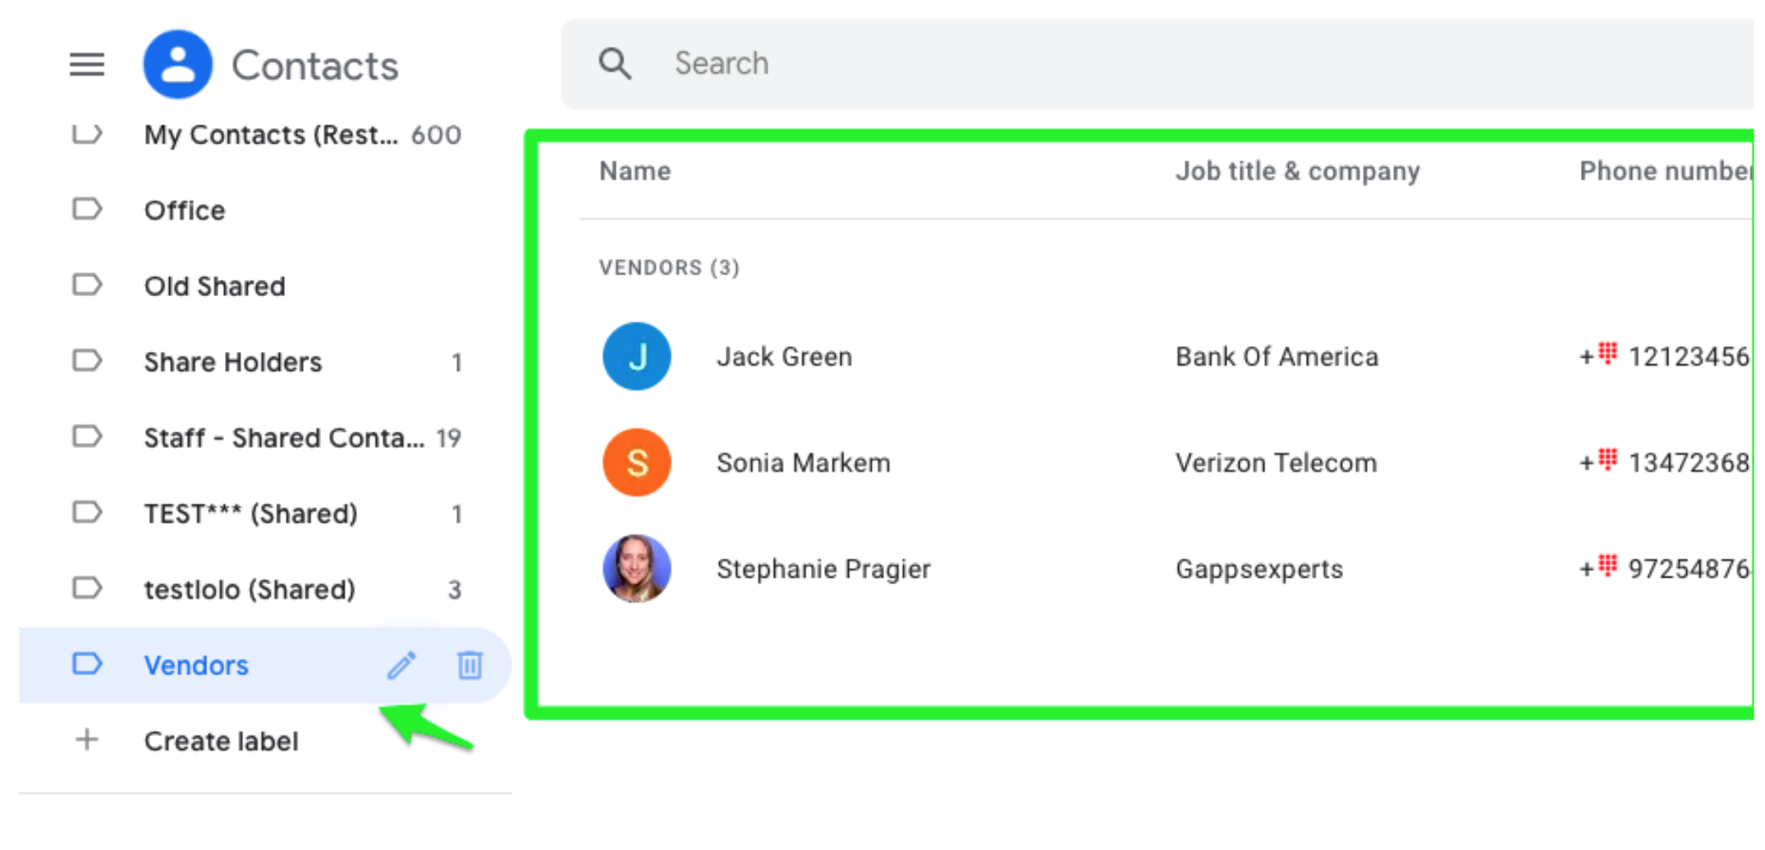The width and height of the screenshot is (1765, 850).
Task: Click Create label
Action: pyautogui.click(x=220, y=740)
